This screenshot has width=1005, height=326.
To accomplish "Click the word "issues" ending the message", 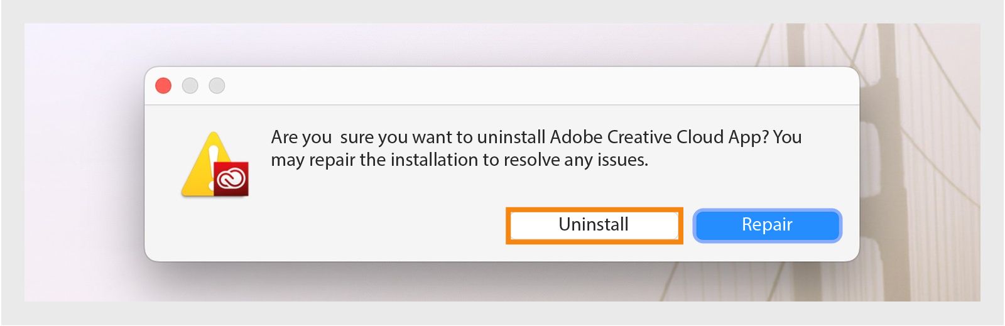I will click(x=622, y=160).
